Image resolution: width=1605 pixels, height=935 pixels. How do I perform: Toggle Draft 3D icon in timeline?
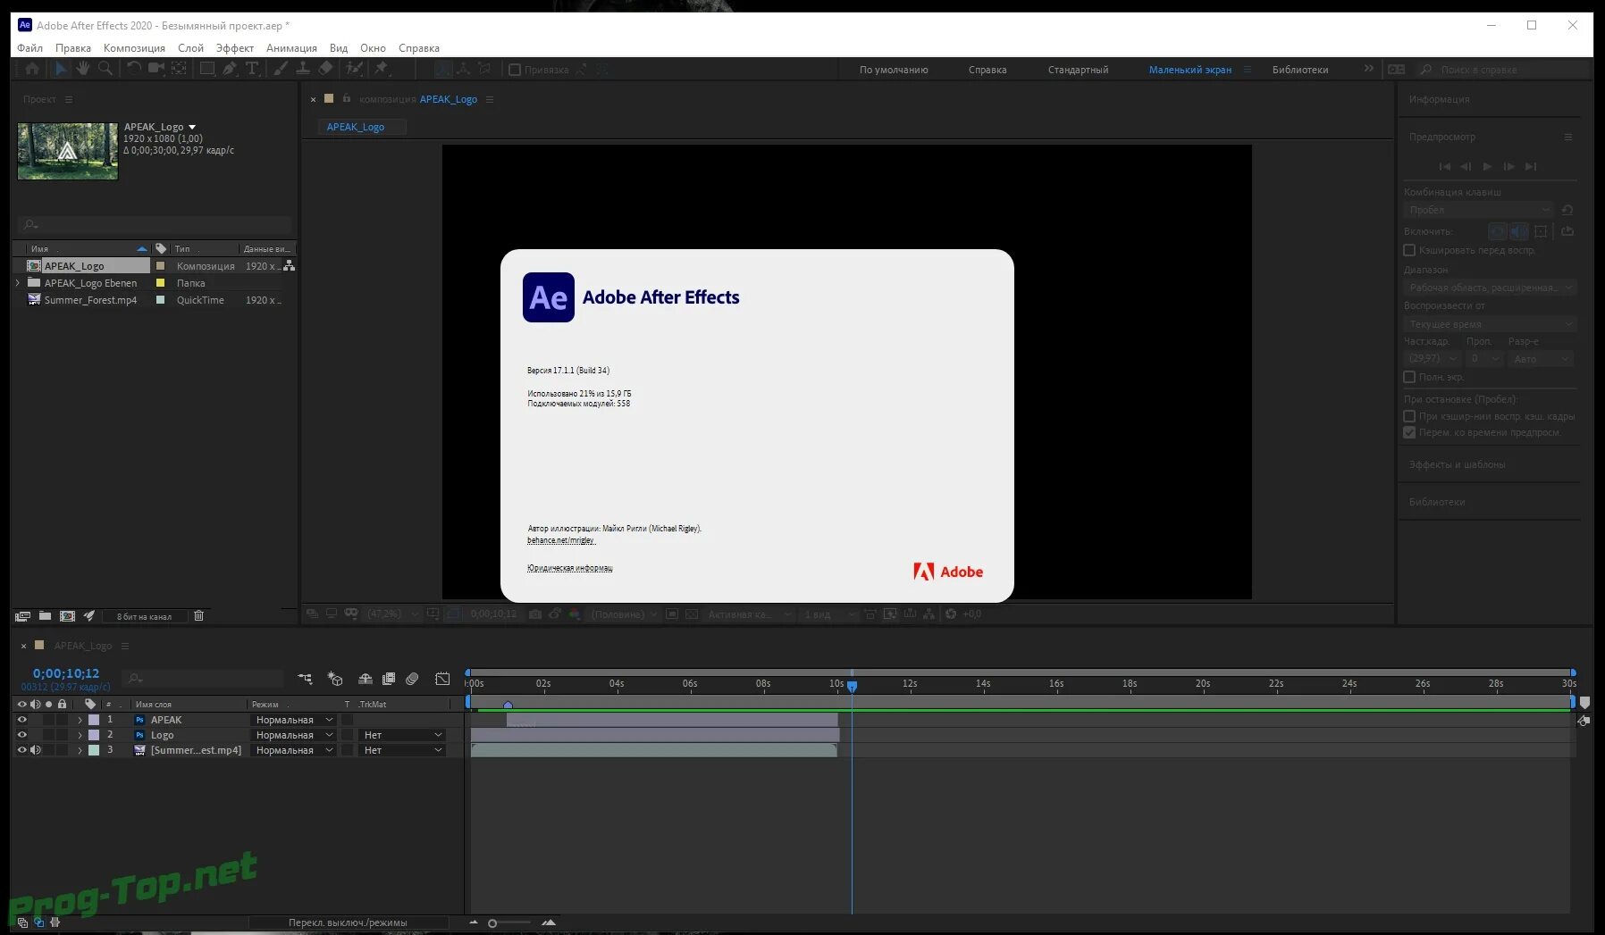(335, 679)
